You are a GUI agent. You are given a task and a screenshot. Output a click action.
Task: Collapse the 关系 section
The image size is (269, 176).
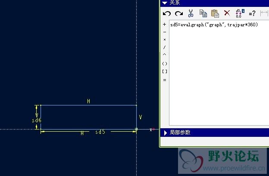[x=165, y=3]
